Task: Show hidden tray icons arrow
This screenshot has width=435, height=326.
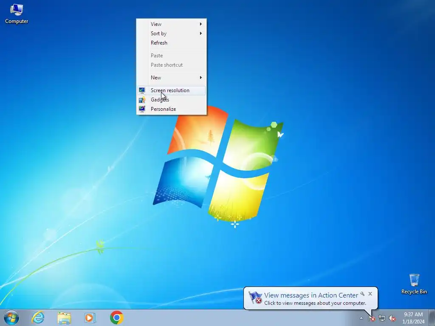Action: (x=361, y=318)
